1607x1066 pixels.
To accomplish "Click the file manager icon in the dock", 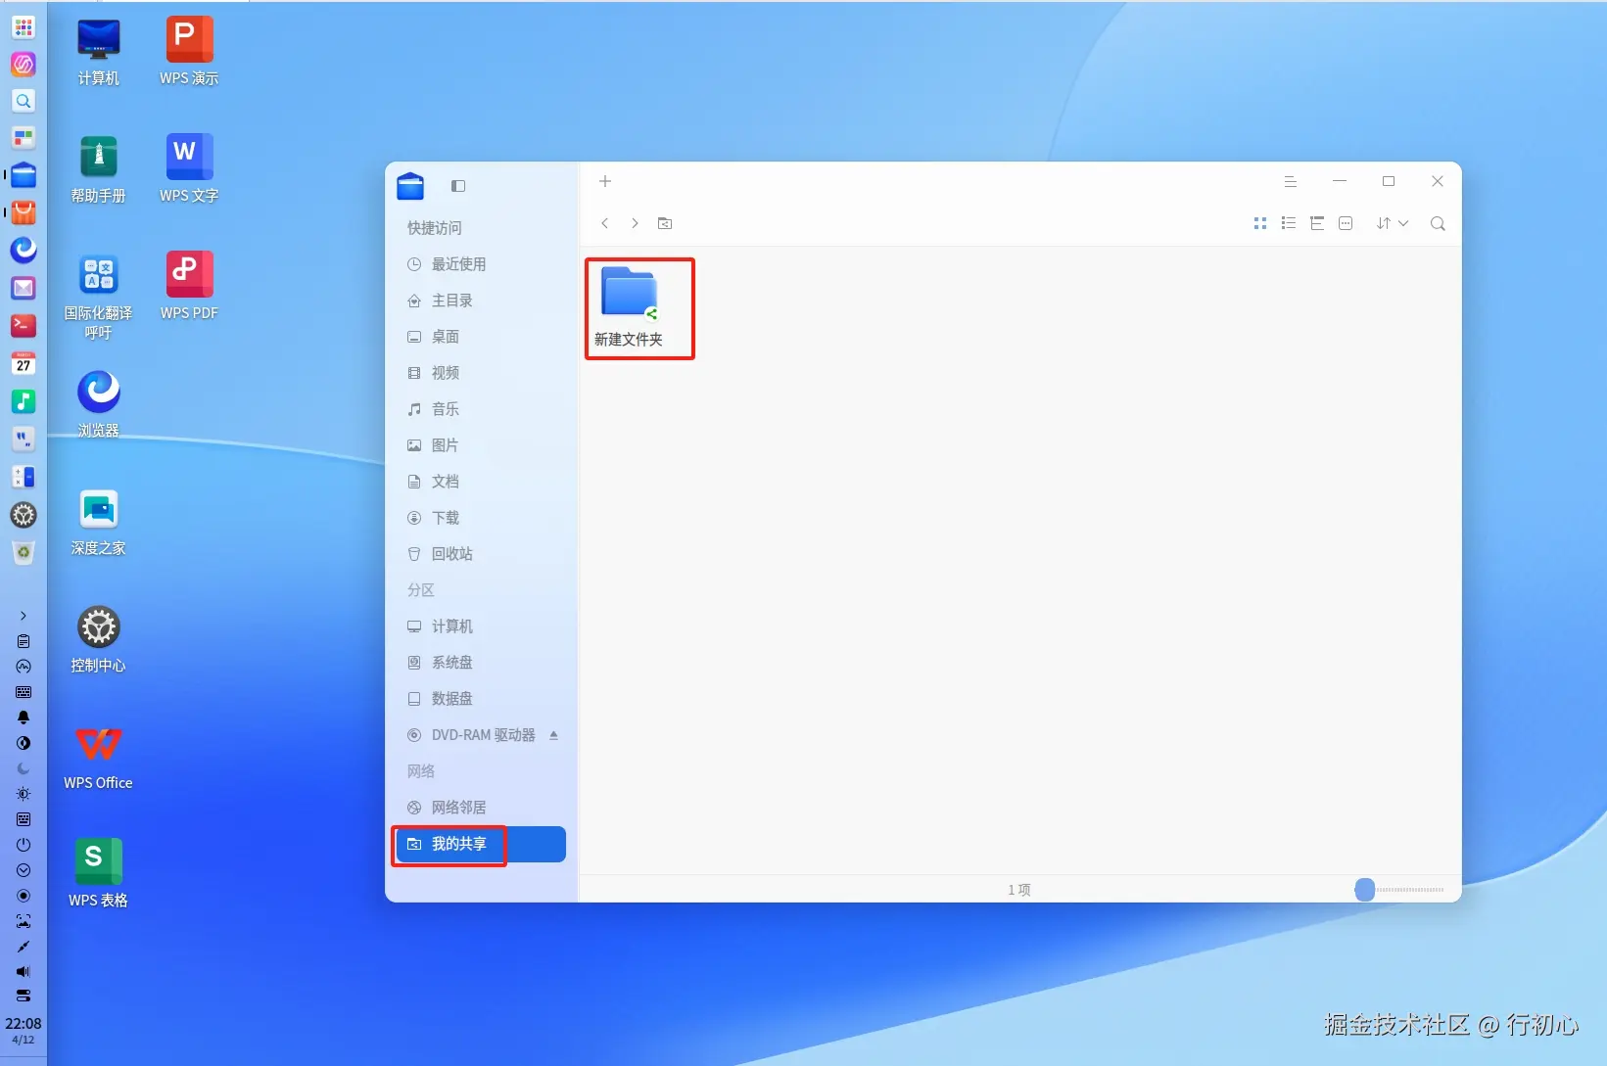I will 24,175.
